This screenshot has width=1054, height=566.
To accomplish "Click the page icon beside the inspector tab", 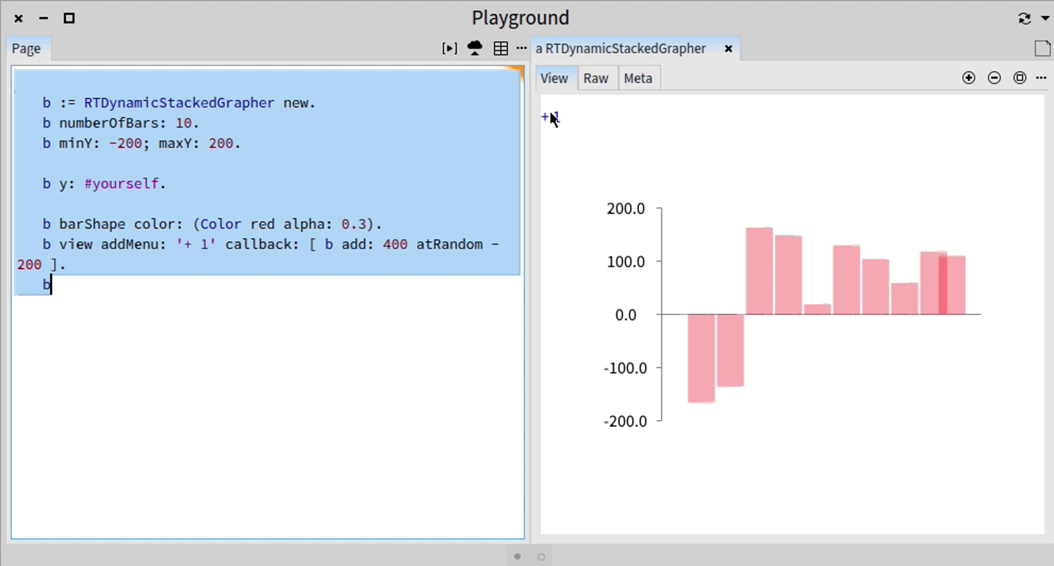I will [x=1043, y=48].
